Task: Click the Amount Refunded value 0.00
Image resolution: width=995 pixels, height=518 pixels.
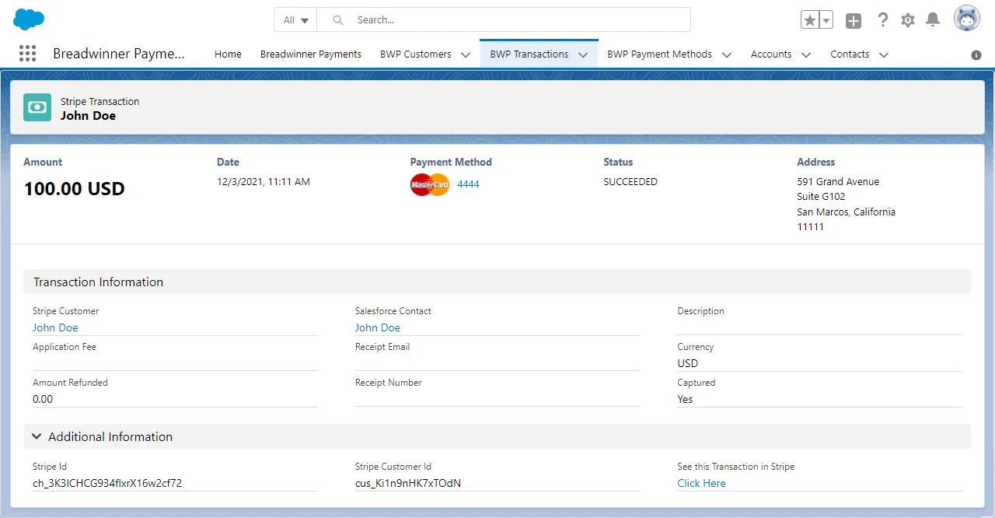Action: [43, 399]
